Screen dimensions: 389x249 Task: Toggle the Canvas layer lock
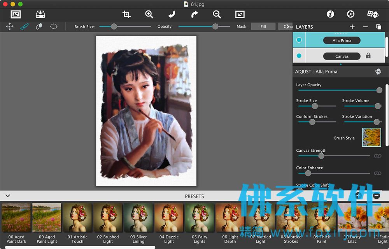(x=368, y=56)
